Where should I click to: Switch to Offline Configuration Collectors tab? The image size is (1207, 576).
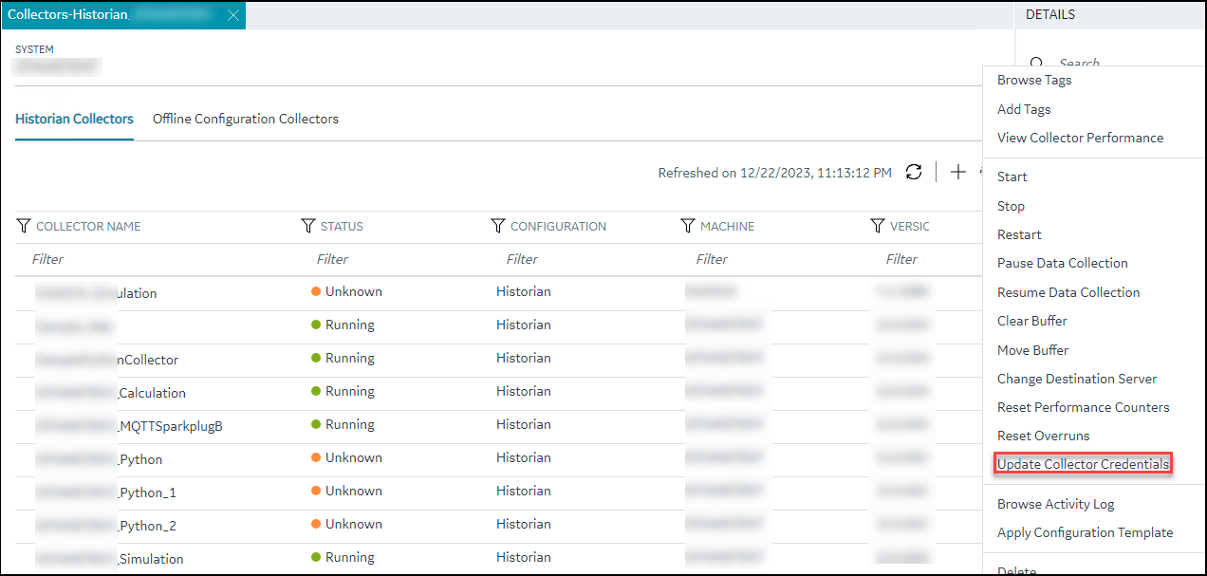point(246,119)
